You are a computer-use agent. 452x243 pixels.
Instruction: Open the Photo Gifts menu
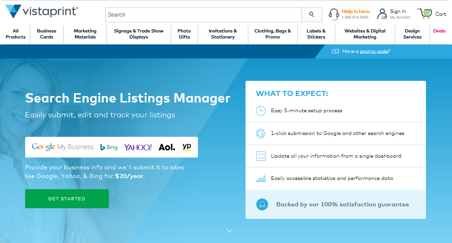tap(184, 34)
